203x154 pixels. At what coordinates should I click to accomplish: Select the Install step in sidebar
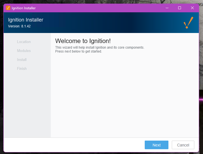[x=22, y=60]
